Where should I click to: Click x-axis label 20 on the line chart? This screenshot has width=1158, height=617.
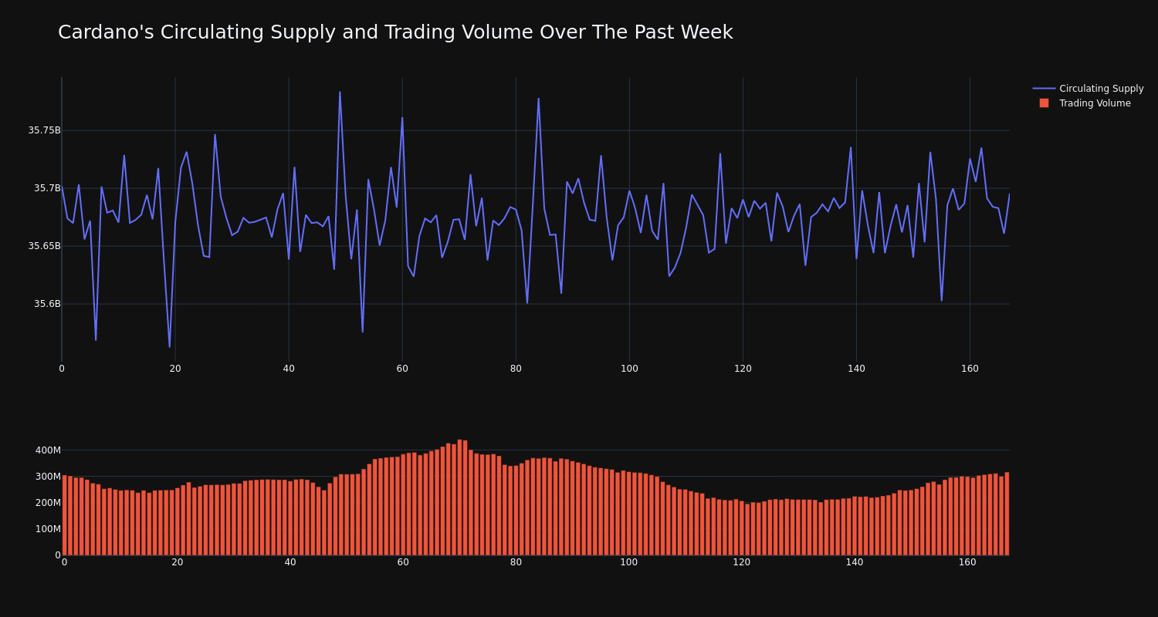tap(175, 369)
